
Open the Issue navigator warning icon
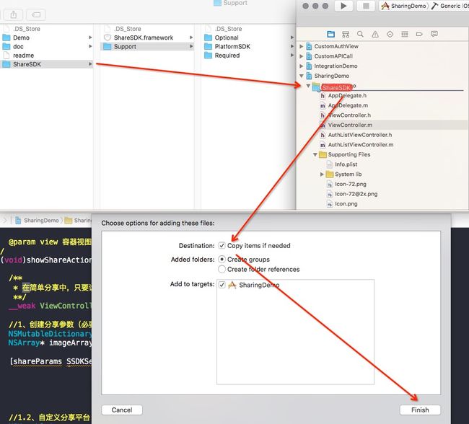(375, 34)
